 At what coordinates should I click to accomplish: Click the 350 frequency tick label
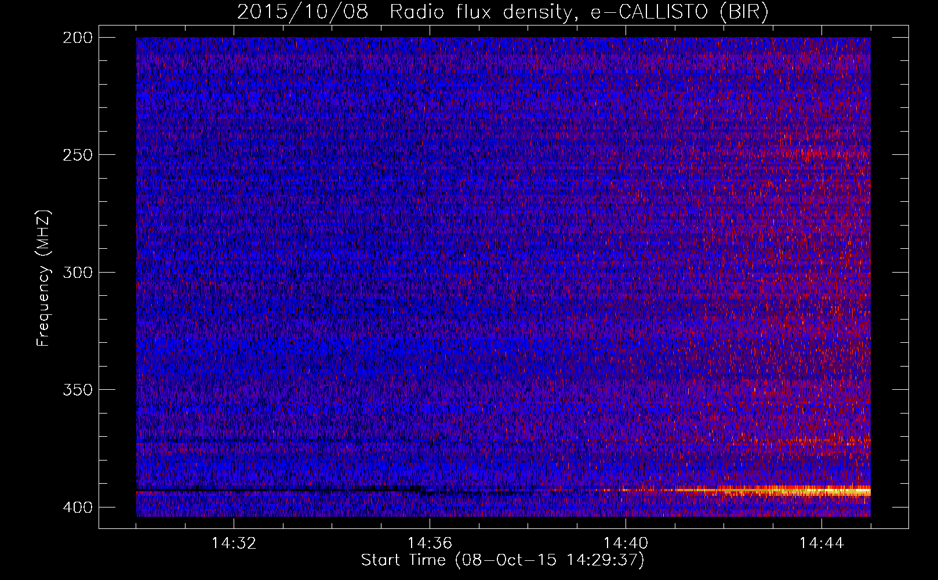[77, 389]
